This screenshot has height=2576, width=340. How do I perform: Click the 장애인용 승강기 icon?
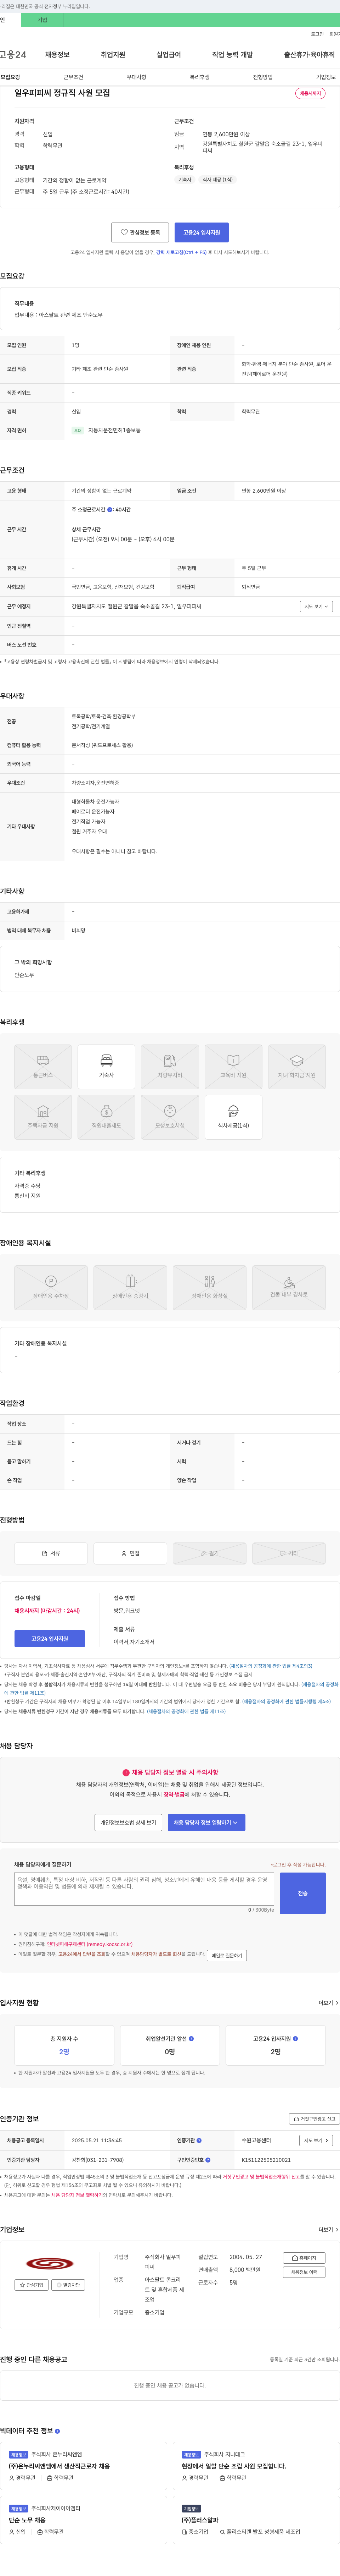click(x=131, y=1287)
